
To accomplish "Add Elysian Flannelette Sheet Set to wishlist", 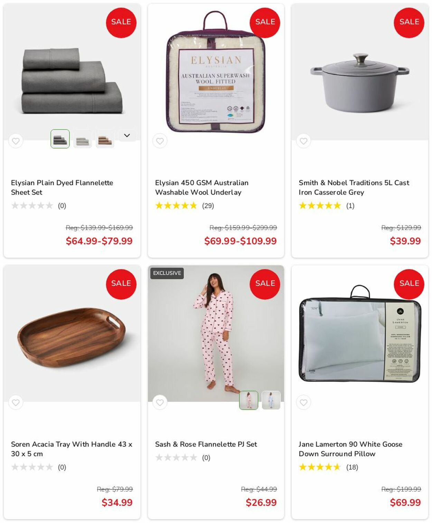I will [16, 141].
